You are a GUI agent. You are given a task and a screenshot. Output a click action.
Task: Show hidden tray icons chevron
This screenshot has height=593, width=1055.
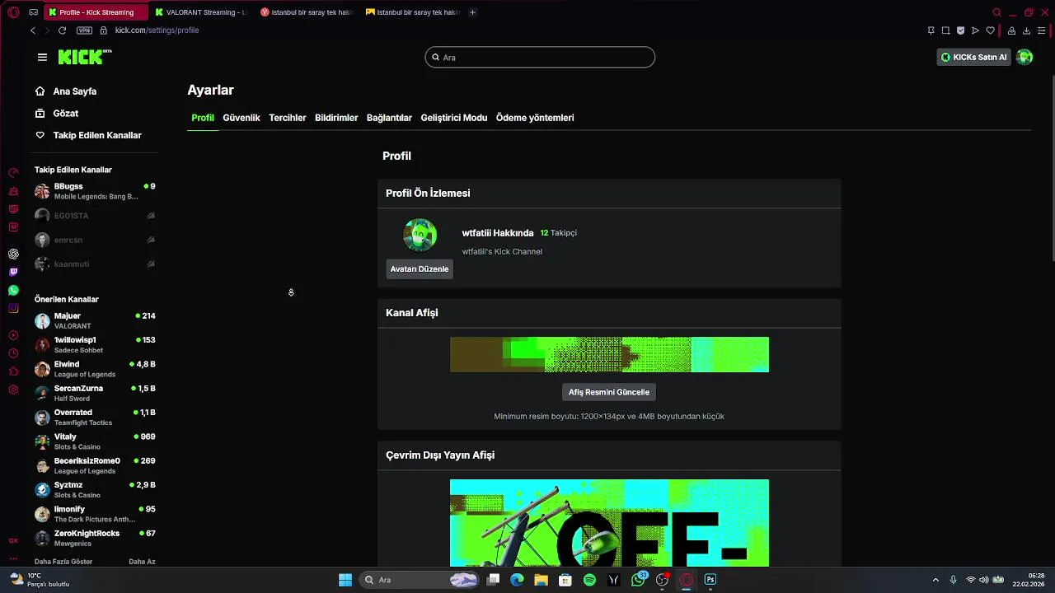[935, 580]
